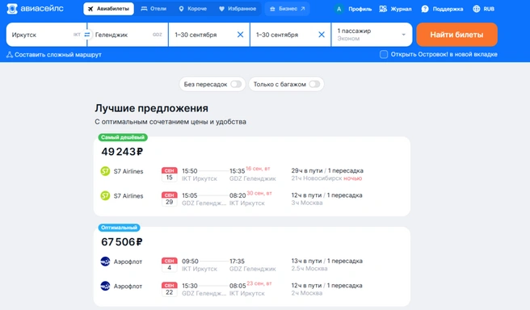Viewport: 530px width, 310px height.
Task: Click the Самый дешёвый badge
Action: pos(123,137)
